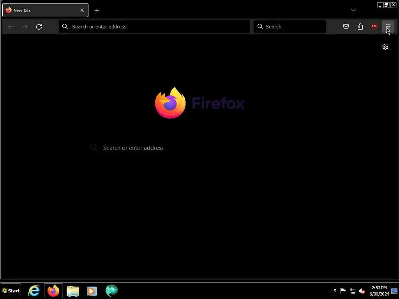Click the network status tray icon
The height and width of the screenshot is (299, 399).
(x=352, y=290)
